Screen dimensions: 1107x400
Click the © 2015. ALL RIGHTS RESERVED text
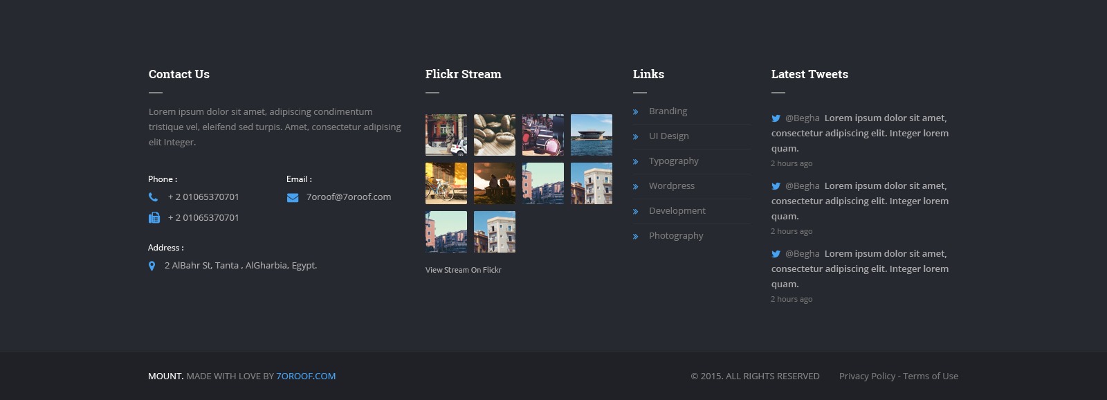pyautogui.click(x=755, y=376)
